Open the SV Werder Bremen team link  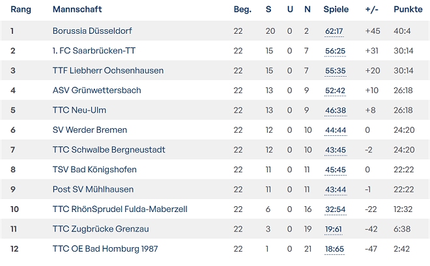pos(89,130)
